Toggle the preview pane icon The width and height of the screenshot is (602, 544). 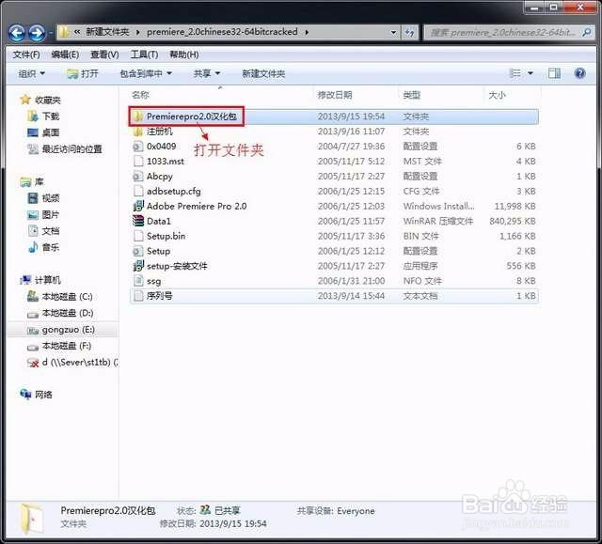coord(554,73)
